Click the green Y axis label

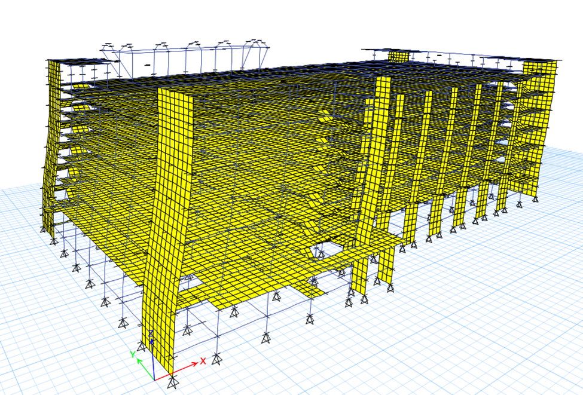coord(133,354)
